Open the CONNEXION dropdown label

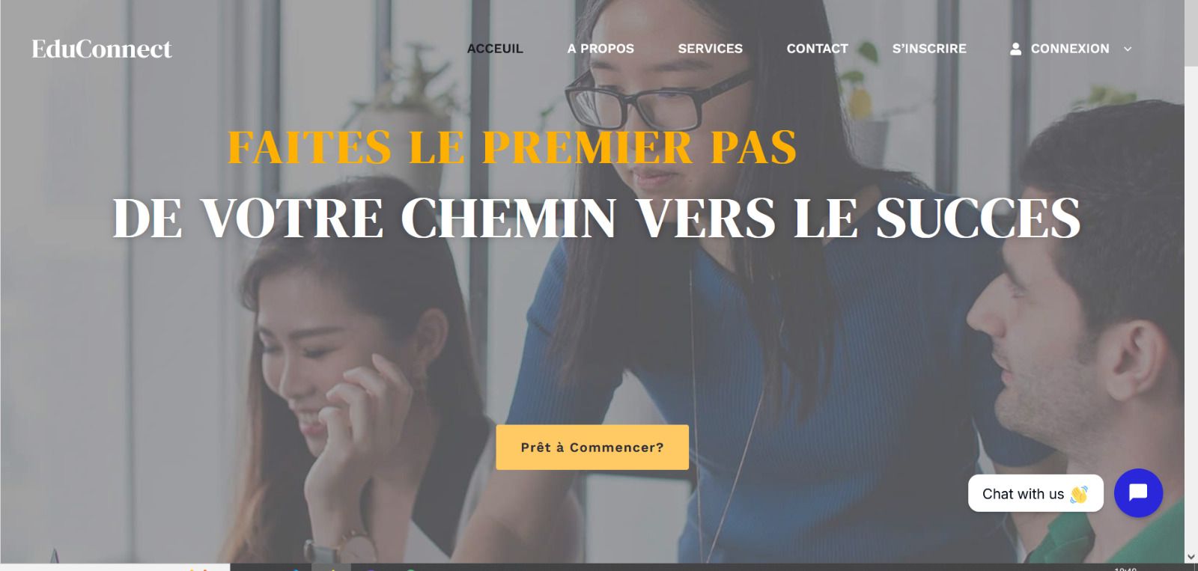1070,49
